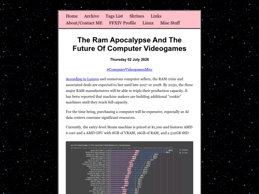The width and height of the screenshot is (259, 194).
Task: Click the date 'Thursday 02 July 2026'
Action: 129,59
